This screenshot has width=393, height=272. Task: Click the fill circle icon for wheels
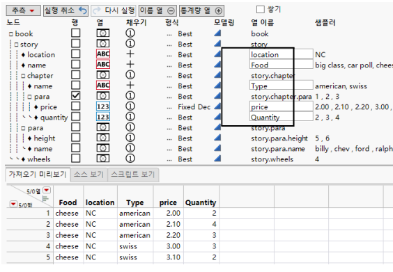pos(130,159)
